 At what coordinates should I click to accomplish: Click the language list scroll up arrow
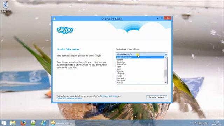tap(166, 57)
